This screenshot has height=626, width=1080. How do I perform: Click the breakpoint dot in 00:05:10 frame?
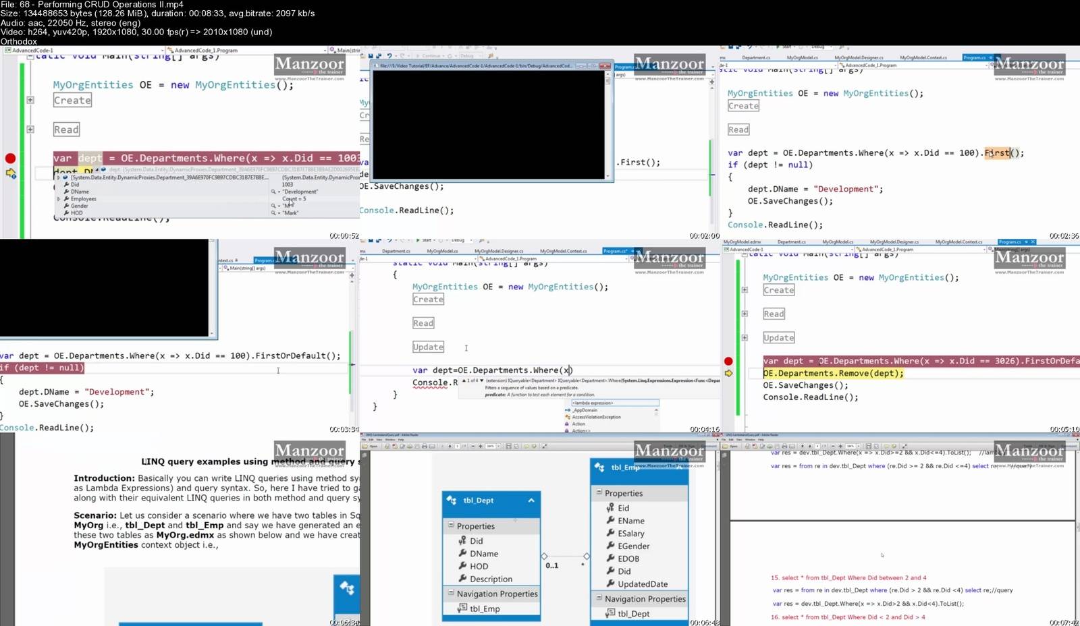click(728, 362)
